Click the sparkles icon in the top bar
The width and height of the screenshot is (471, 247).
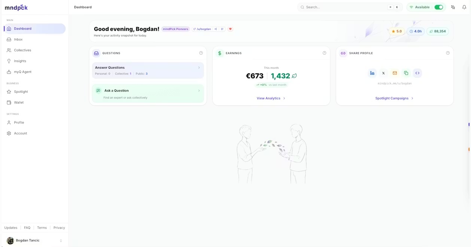[x=453, y=7]
